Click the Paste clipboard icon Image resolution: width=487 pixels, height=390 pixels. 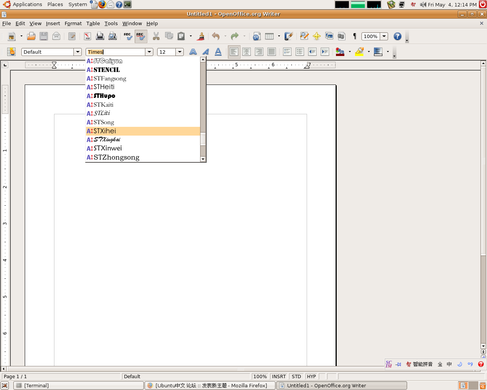pos(181,36)
